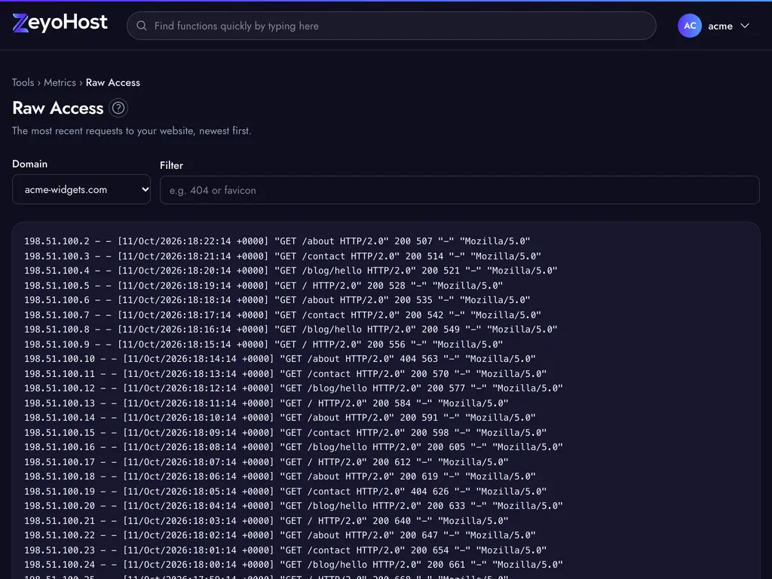Click the acme account name
Screen dimensions: 772x579
[720, 26]
